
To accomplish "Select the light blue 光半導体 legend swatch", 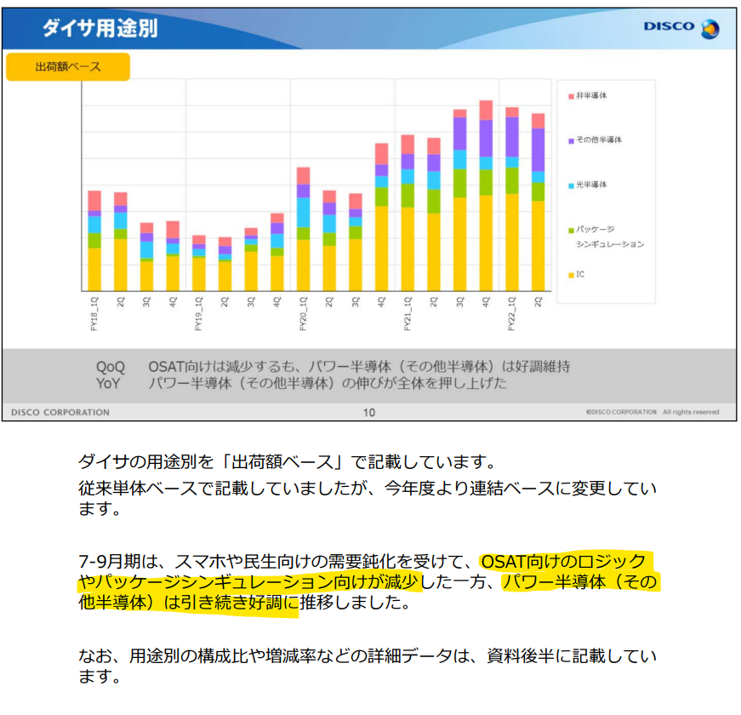I will [569, 185].
